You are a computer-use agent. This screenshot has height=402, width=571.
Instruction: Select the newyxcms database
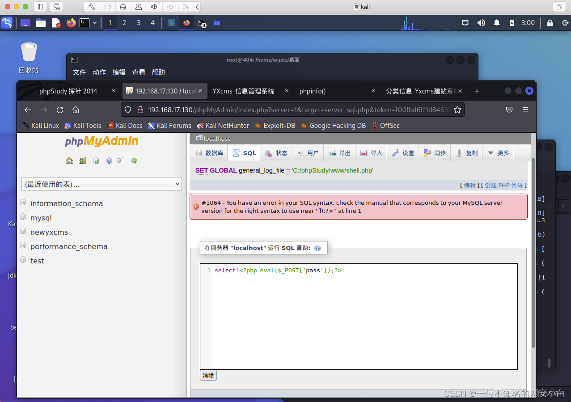click(49, 232)
